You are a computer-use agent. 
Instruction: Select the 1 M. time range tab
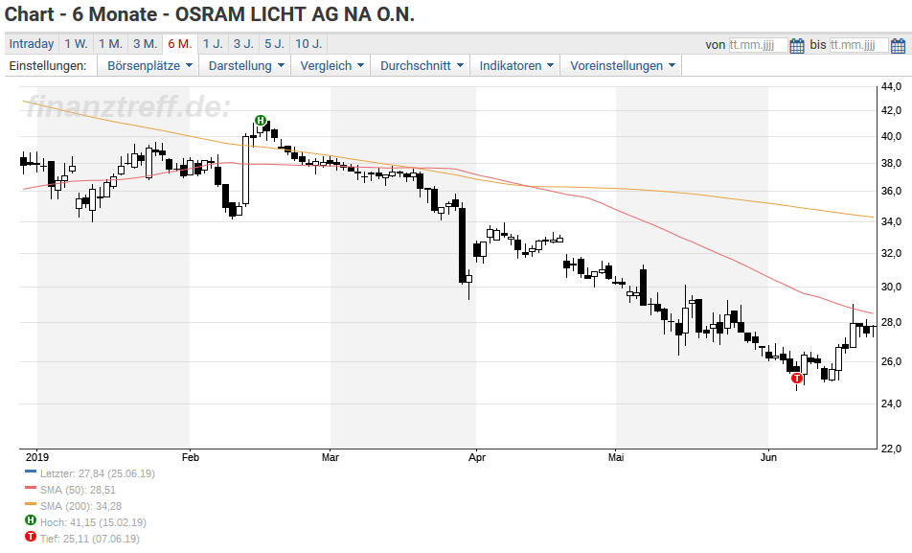click(x=110, y=44)
